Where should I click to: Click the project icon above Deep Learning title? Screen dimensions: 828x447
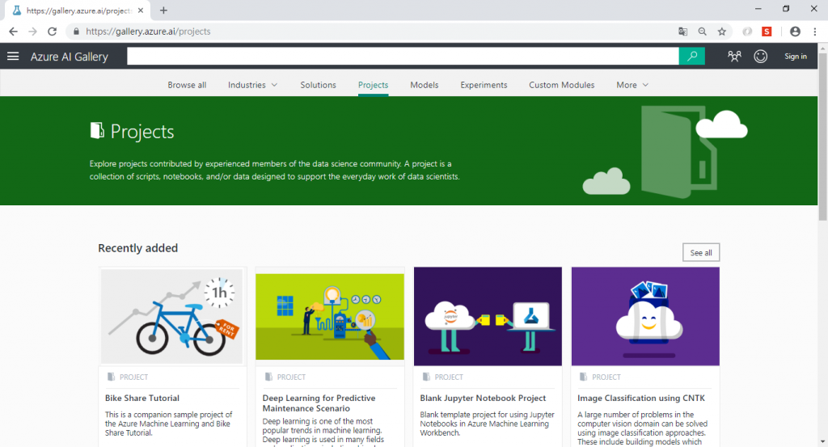point(268,377)
